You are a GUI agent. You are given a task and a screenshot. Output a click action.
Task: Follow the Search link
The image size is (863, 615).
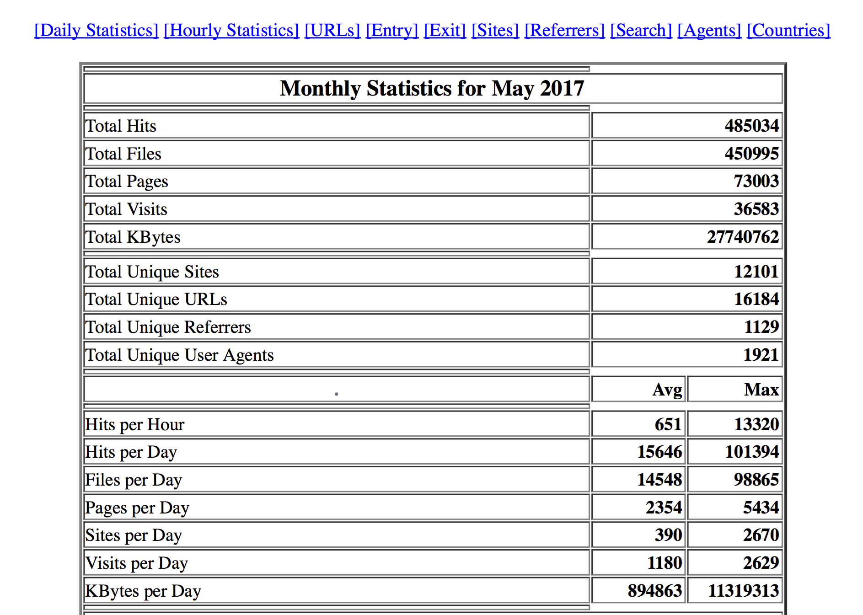[x=641, y=30]
